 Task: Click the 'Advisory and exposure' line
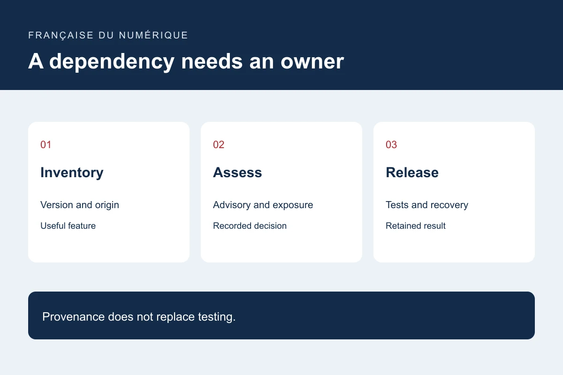click(x=263, y=205)
